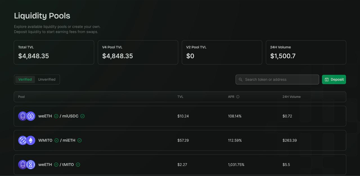Image resolution: width=360 pixels, height=176 pixels.
Task: Sort pools by 24H Volume column header
Action: (291, 97)
